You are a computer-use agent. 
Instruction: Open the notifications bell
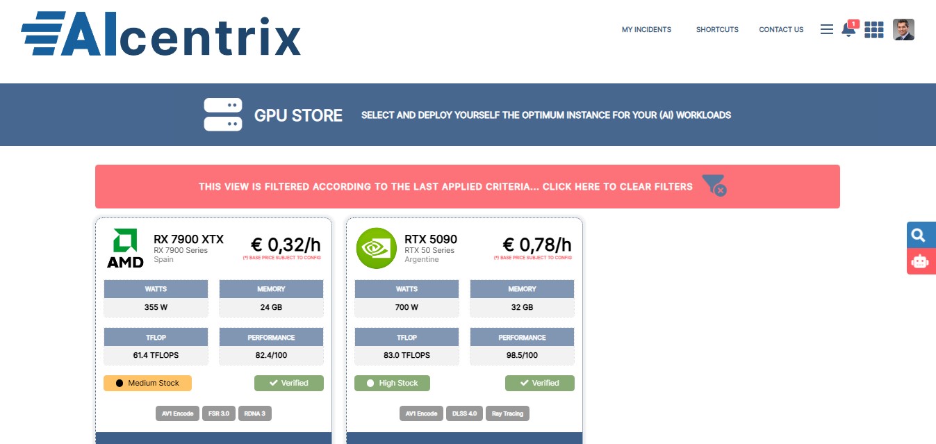tap(848, 30)
